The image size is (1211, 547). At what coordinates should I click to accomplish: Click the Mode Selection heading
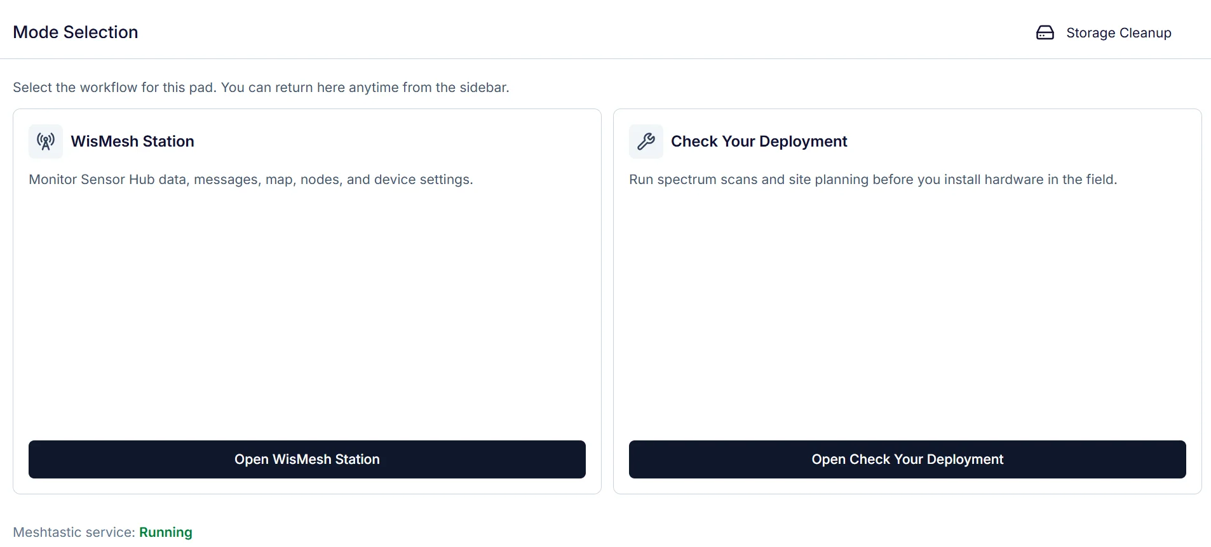76,32
